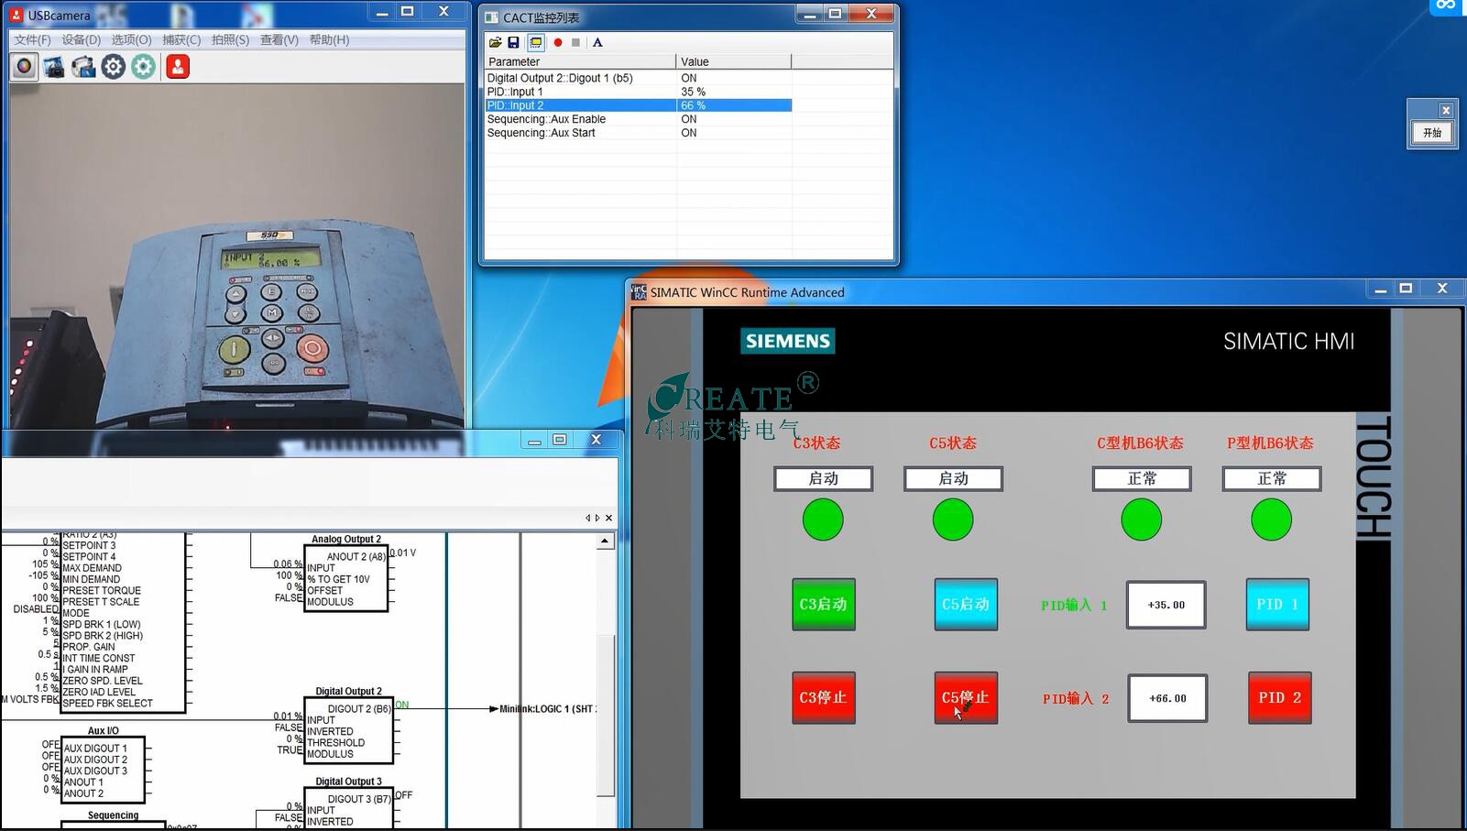The width and height of the screenshot is (1467, 831).
Task: Toggle the yellow monitor icon in CACT toolbar
Action: (535, 42)
